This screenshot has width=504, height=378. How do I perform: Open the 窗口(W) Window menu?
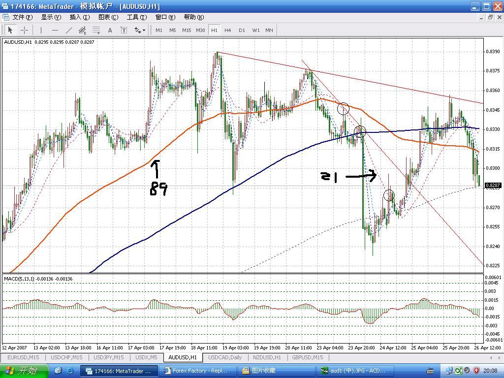[165, 17]
